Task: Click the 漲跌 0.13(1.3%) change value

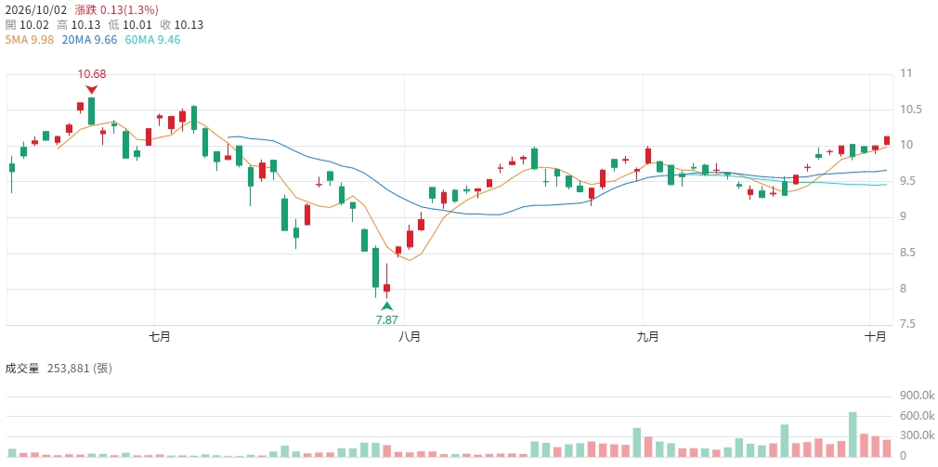Action: (117, 9)
